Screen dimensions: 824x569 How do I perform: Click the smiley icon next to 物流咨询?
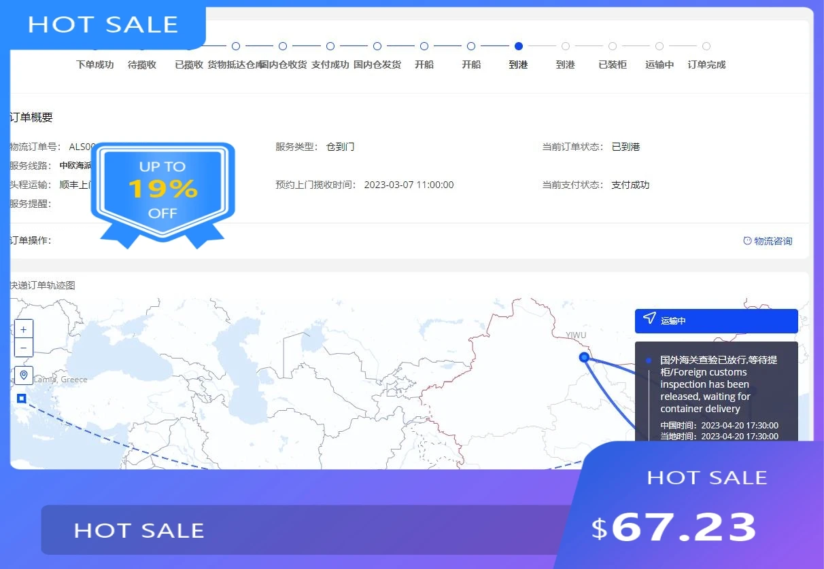747,240
